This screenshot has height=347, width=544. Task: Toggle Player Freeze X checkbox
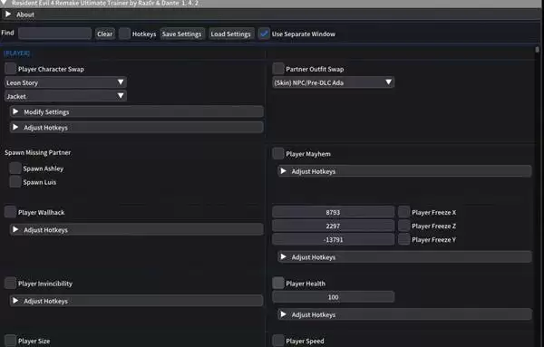coord(403,212)
